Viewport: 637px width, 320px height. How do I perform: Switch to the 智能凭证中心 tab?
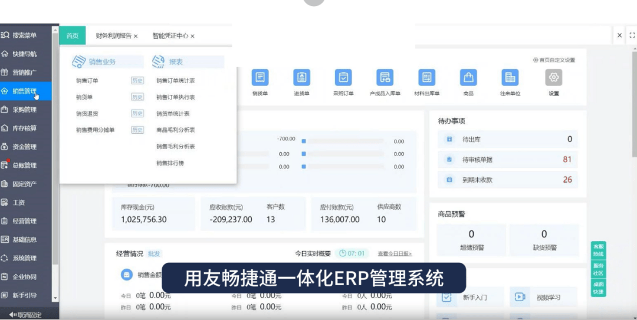170,36
